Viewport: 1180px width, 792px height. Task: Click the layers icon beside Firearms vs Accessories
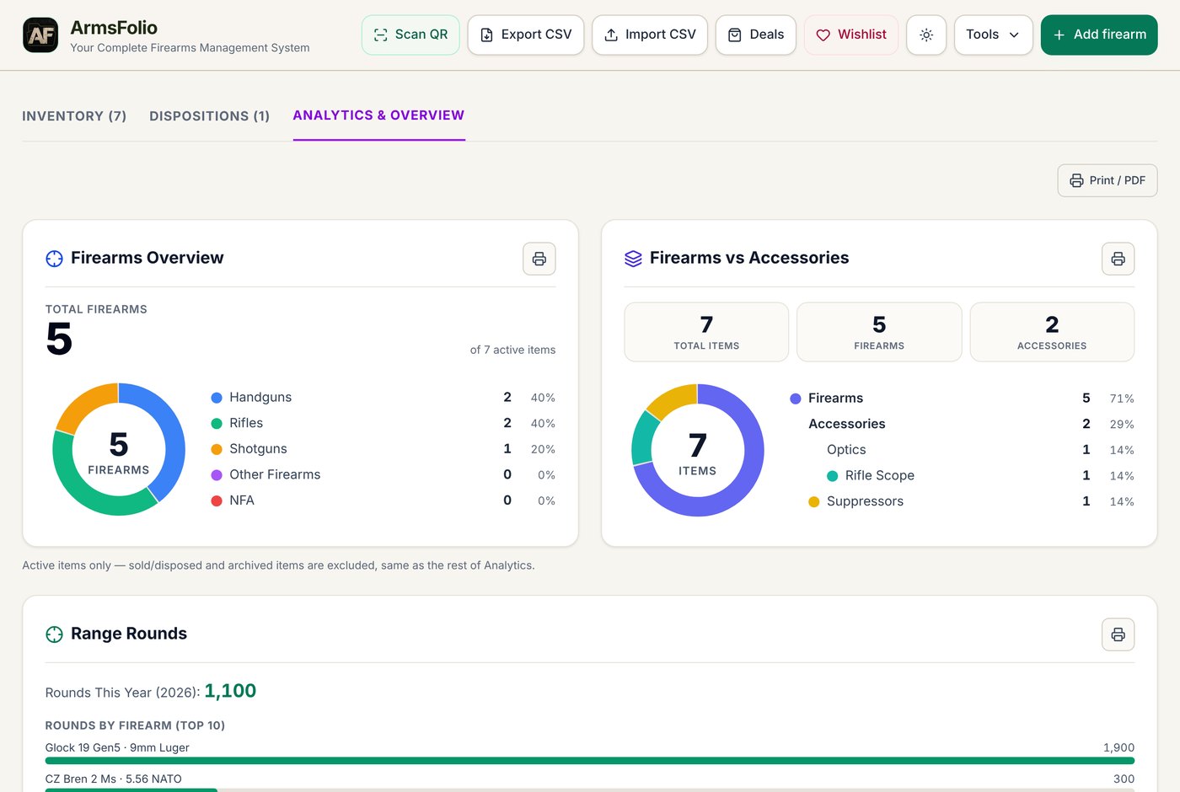click(x=633, y=259)
